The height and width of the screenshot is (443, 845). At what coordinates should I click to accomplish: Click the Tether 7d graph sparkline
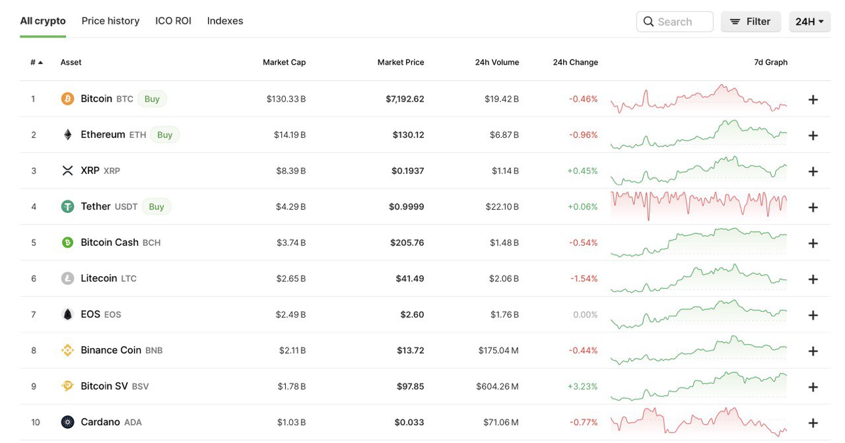(698, 206)
